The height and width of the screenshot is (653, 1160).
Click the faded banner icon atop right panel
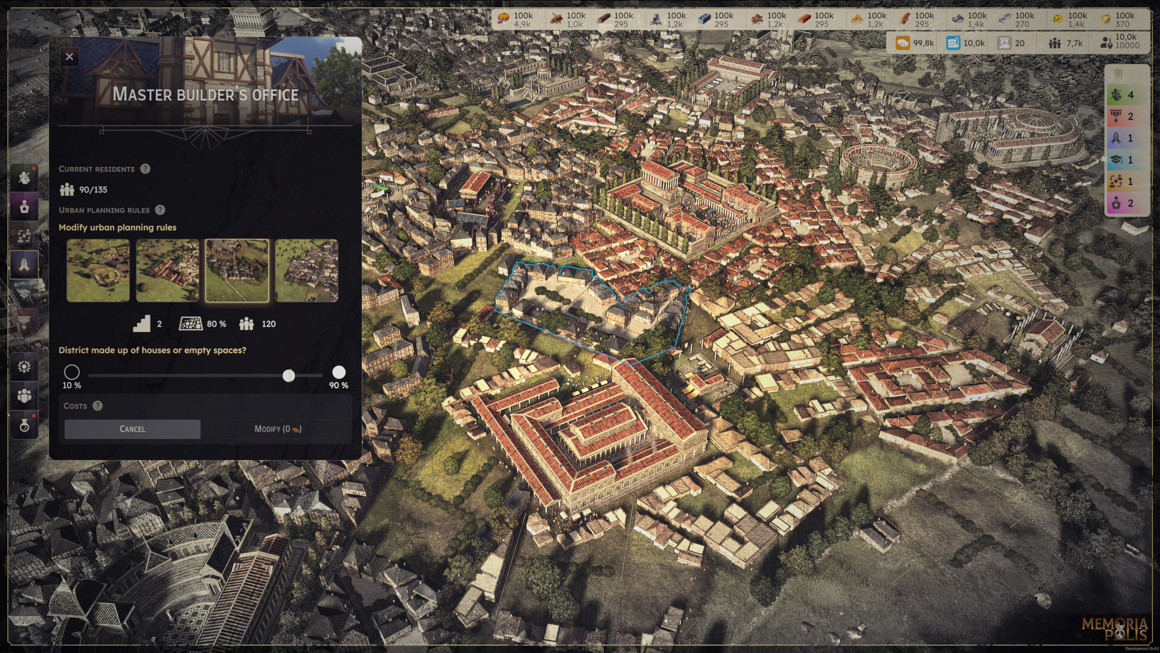[x=1118, y=74]
